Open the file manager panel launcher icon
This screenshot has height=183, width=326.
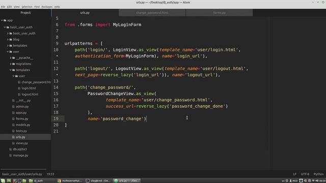pyautogui.click(x=24, y=181)
